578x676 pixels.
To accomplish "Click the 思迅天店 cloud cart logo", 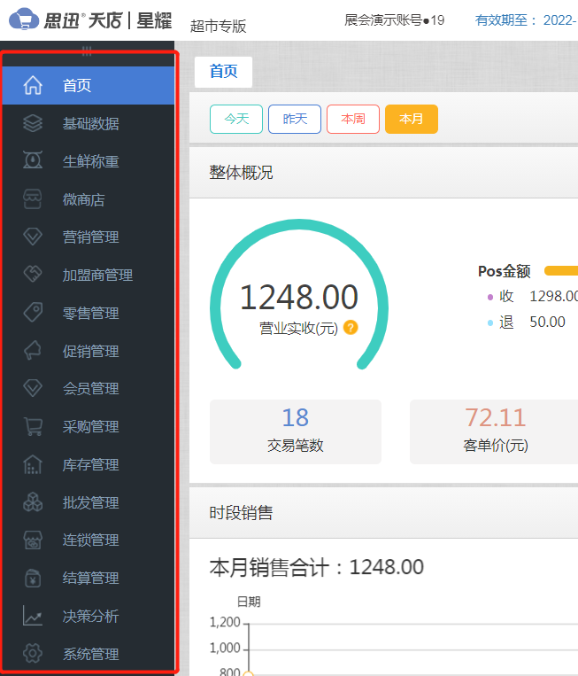I will (24, 19).
